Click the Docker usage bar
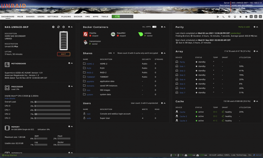Viewport: 263px width, 158px height. [64, 145]
